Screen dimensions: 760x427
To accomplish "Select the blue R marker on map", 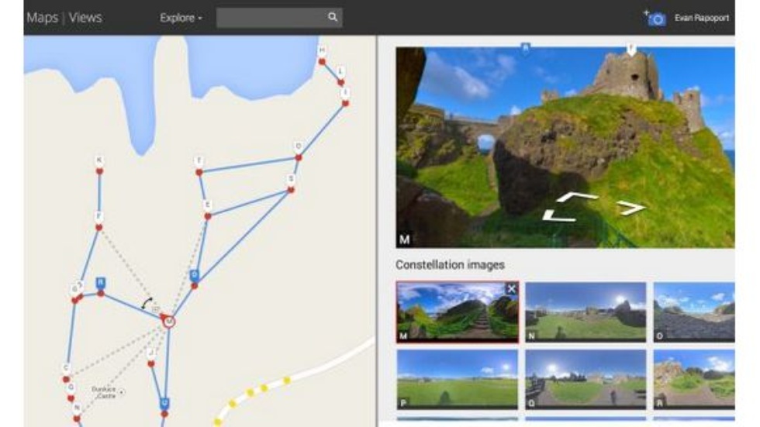I will click(x=101, y=283).
